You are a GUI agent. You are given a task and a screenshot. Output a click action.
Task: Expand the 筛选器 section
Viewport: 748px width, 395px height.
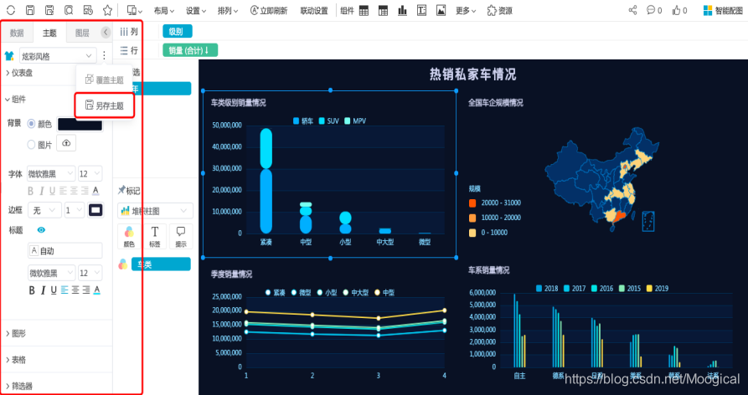(x=19, y=386)
